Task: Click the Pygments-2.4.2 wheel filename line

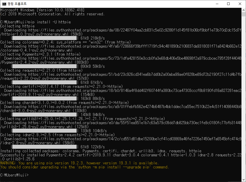Action: pyautogui.click(x=44, y=62)
